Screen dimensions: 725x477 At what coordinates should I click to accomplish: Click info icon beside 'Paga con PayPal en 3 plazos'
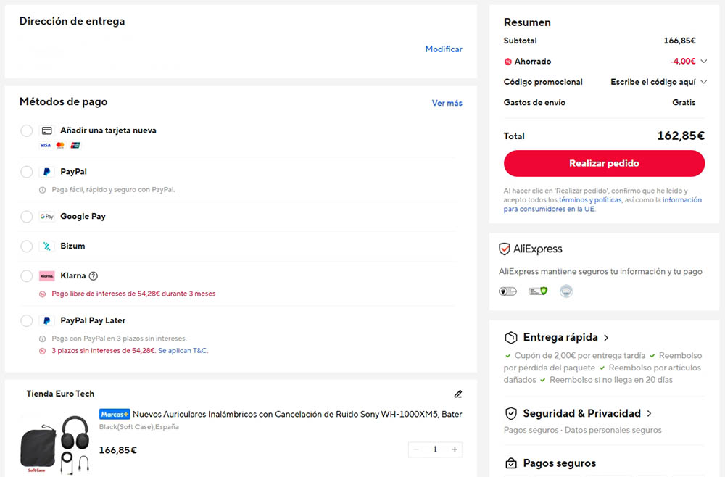[x=43, y=339]
